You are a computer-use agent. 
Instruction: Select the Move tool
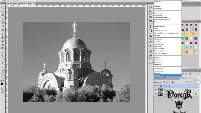click(3, 8)
